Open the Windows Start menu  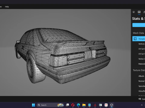click(34, 105)
